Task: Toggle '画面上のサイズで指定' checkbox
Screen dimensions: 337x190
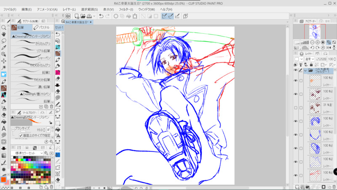Action: [x=21, y=136]
